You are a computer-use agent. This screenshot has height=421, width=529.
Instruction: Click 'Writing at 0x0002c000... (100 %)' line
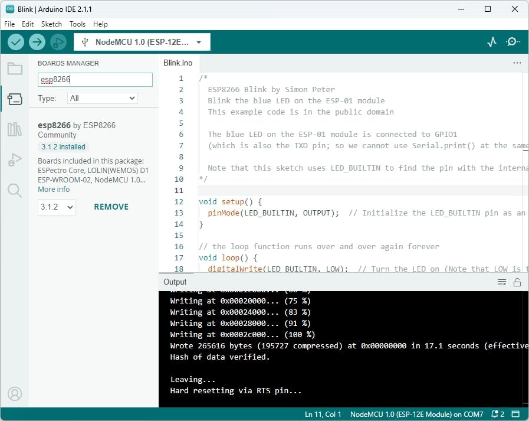pyautogui.click(x=242, y=335)
